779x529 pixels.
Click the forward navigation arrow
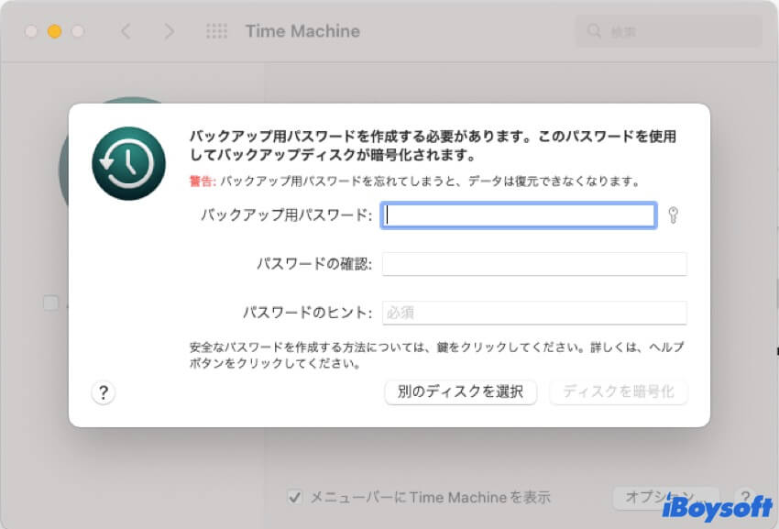coord(169,30)
